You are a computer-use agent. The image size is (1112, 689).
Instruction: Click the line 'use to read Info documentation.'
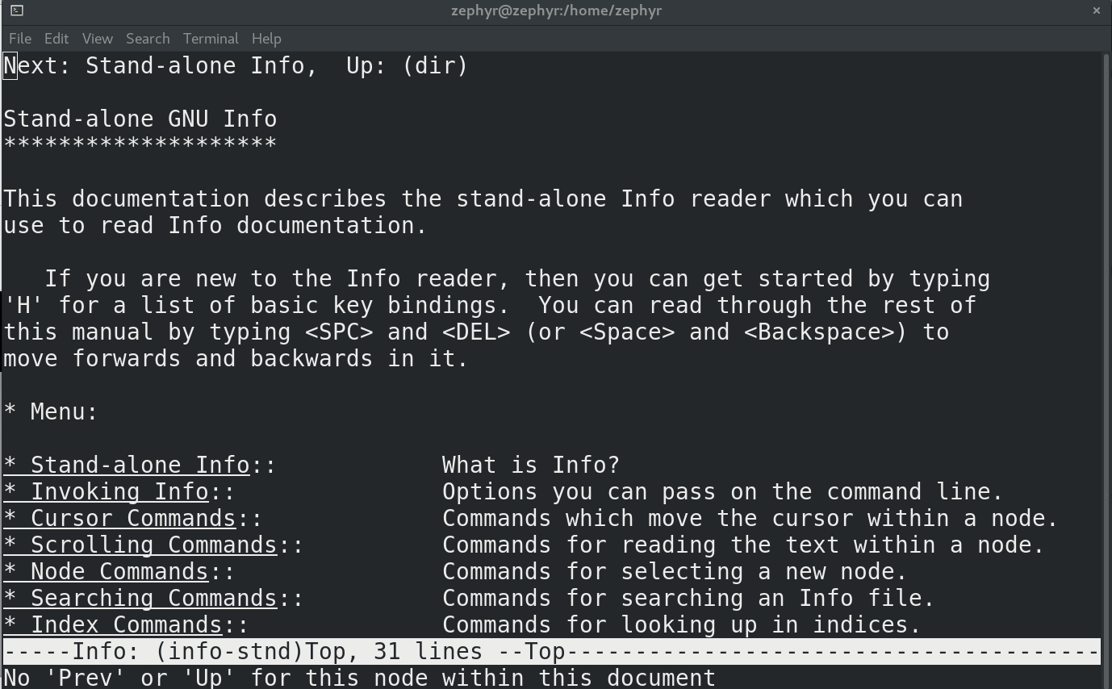click(x=215, y=226)
